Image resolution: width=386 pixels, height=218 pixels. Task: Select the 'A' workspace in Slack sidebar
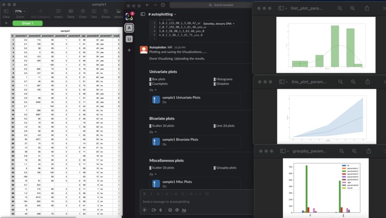coord(129,28)
